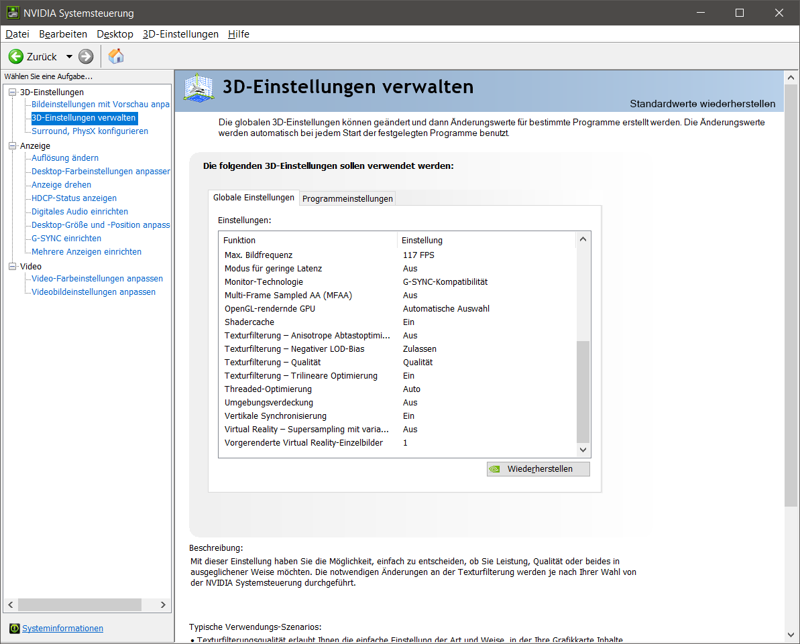Click the Funktion column header
The image size is (800, 644).
(308, 240)
